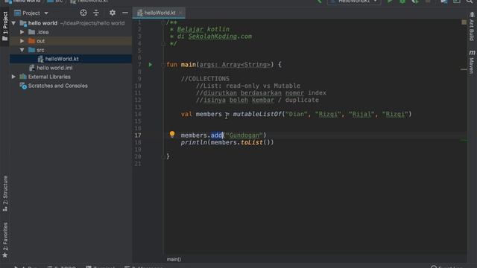Click the "Rijal" string literal
Screen dimensions: 477x268
361,114
